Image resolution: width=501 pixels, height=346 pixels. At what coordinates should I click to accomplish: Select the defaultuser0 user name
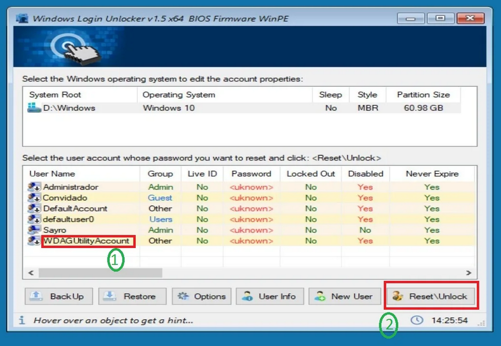(68, 219)
